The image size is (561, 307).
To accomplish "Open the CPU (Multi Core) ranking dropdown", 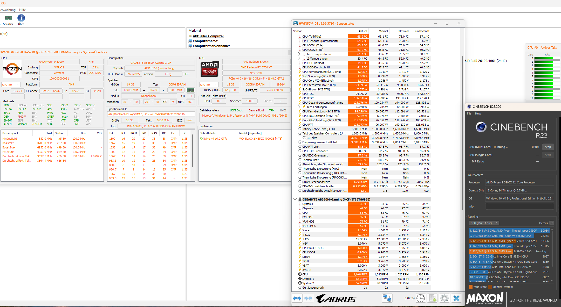I will (x=484, y=223).
